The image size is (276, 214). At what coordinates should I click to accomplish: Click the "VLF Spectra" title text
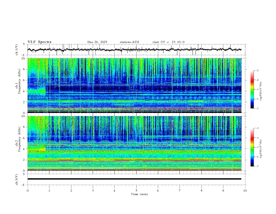[x=39, y=42]
